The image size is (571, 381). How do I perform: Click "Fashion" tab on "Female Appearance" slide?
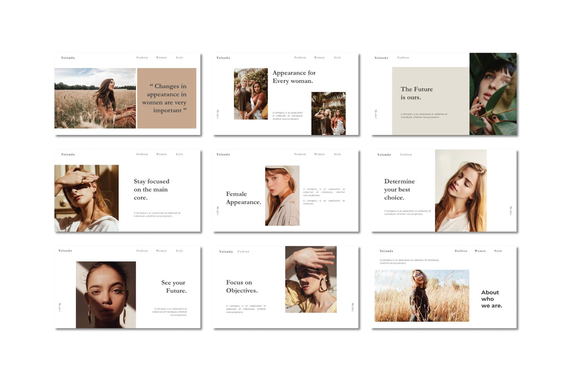[300, 154]
